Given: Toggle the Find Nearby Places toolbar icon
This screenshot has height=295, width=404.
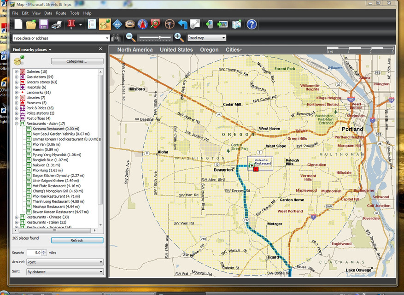Looking at the screenshot, I should [105, 24].
